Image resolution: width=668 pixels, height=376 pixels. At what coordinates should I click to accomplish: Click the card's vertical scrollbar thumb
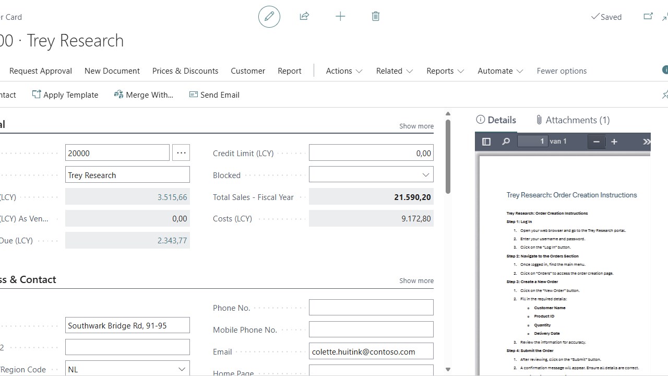coord(448,157)
